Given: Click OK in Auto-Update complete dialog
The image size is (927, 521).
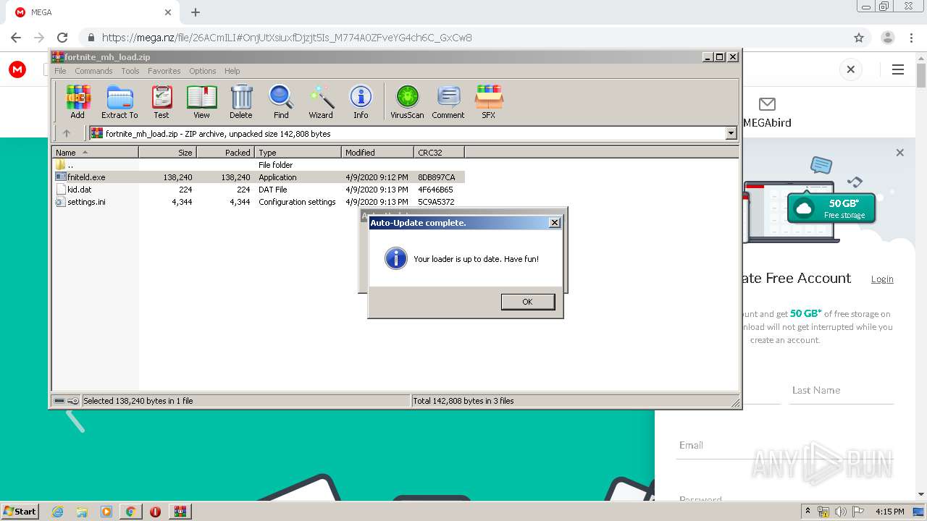Looking at the screenshot, I should [528, 302].
